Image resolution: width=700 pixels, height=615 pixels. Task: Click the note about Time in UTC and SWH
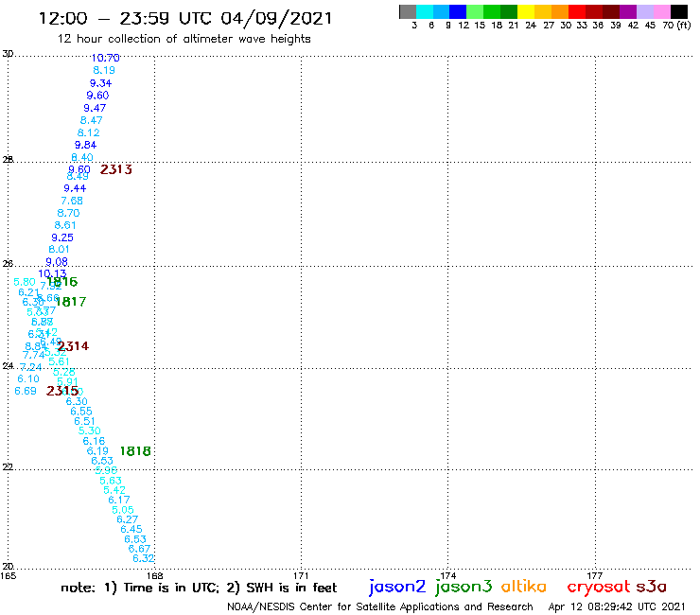[x=199, y=588]
